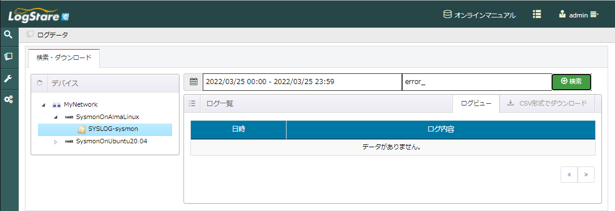Click the デバイス panel header
The width and height of the screenshot is (615, 211).
(x=105, y=83)
